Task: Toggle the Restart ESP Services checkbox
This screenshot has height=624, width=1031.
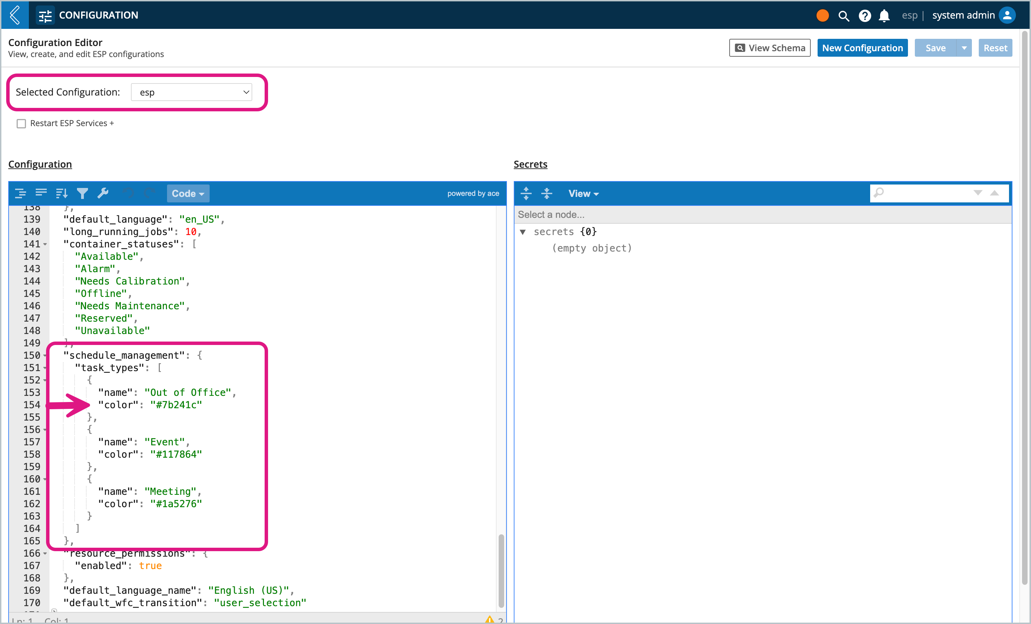Action: [21, 123]
